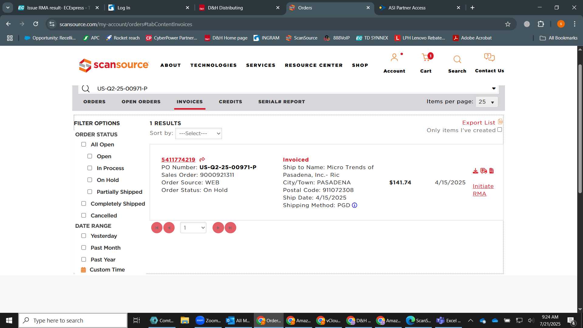The image size is (583, 328).
Task: Download the invoice document icon
Action: 476,171
